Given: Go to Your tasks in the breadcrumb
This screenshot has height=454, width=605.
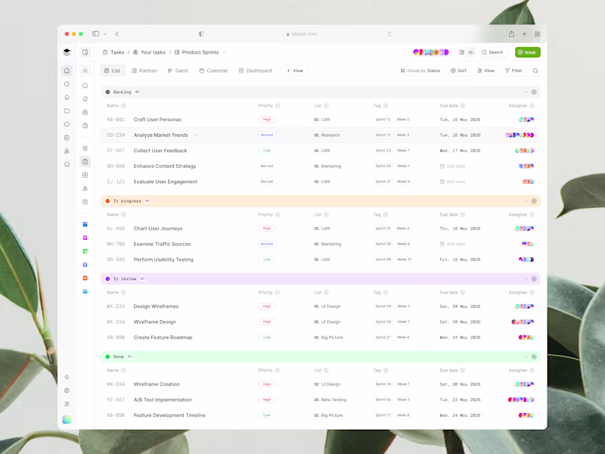Looking at the screenshot, I should [x=149, y=52].
